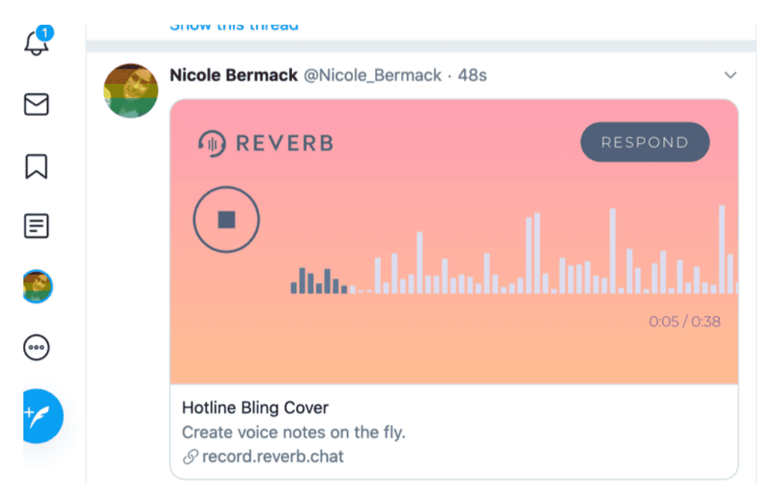Open the notifications bell icon

point(36,42)
